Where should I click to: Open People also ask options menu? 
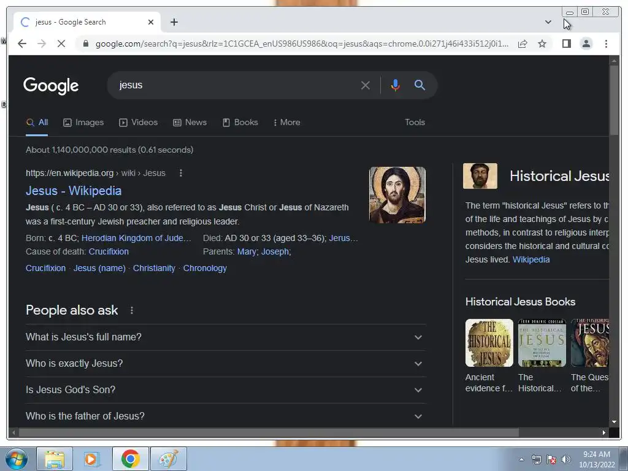point(132,310)
